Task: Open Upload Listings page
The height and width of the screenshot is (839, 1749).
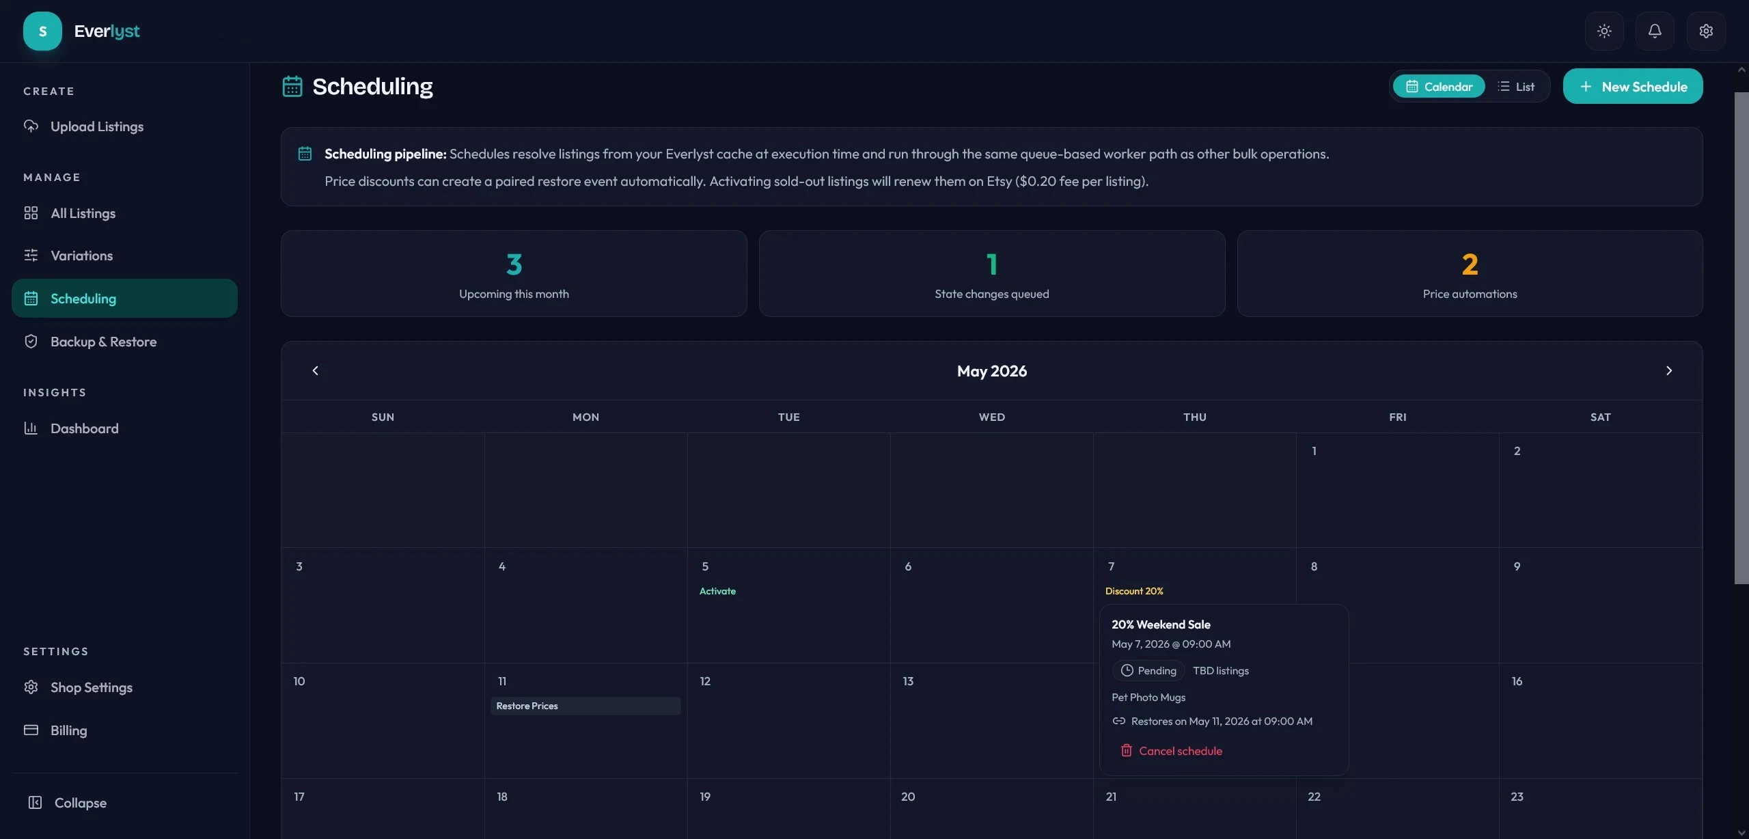Action: (x=124, y=126)
